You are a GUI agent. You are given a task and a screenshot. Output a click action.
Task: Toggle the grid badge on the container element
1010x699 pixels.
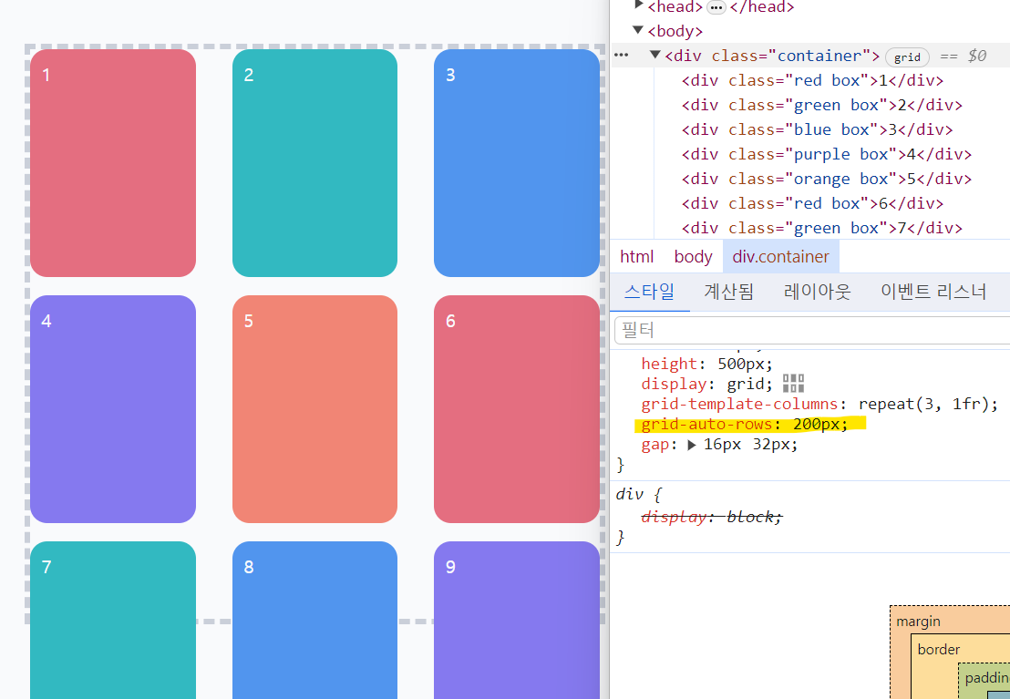coord(907,57)
